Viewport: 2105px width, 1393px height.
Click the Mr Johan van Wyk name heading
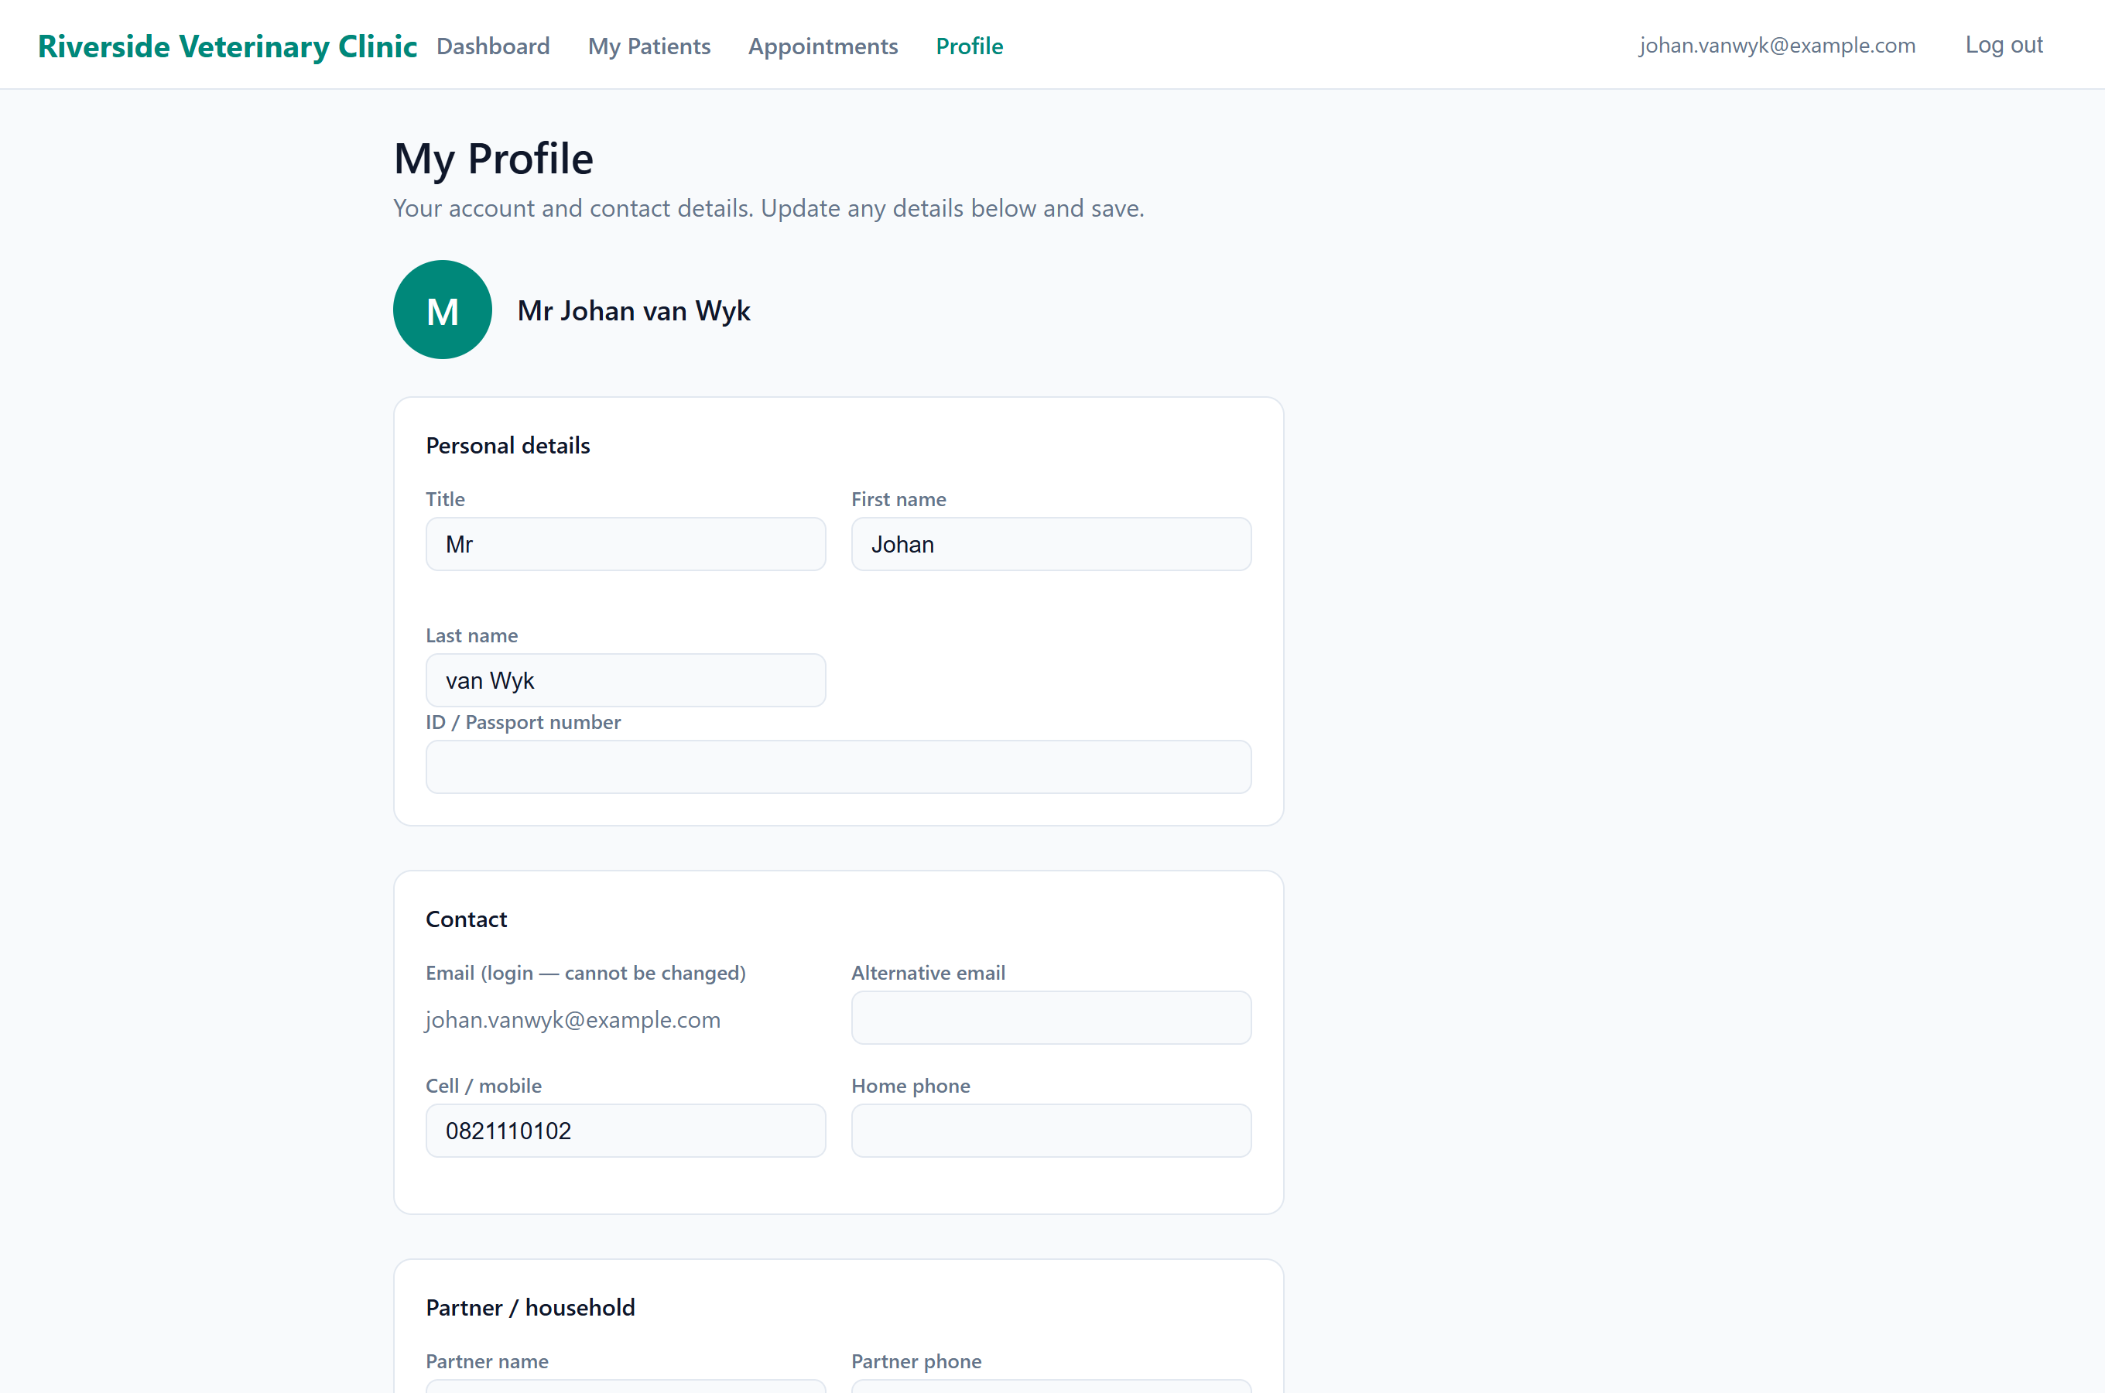[633, 311]
